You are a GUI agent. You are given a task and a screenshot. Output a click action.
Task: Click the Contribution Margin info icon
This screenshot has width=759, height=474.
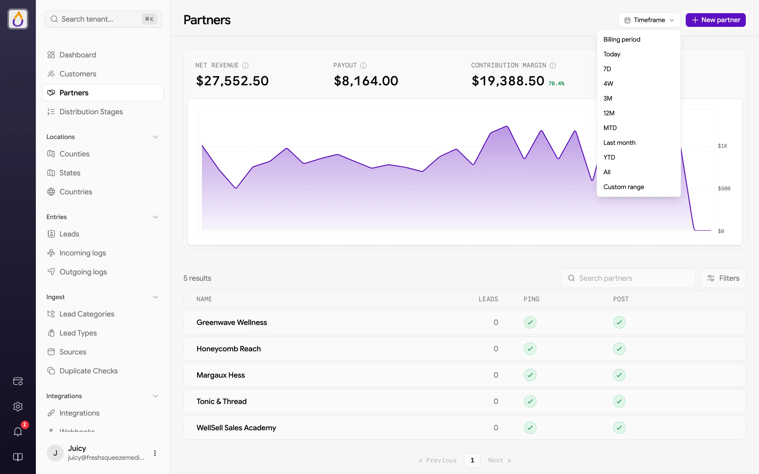coord(553,66)
